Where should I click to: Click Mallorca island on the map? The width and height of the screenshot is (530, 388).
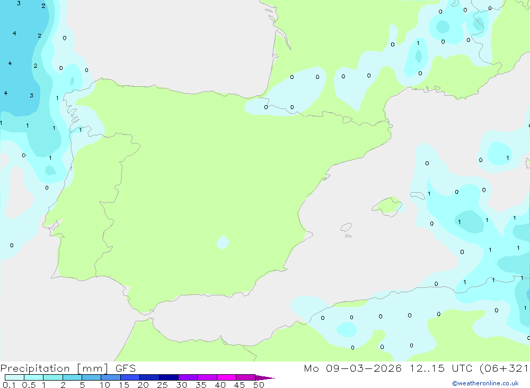[387, 206]
